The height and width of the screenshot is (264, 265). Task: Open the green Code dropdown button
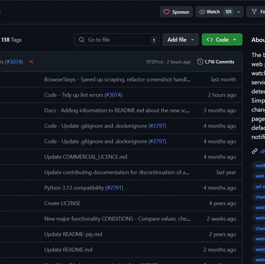[x=222, y=39]
